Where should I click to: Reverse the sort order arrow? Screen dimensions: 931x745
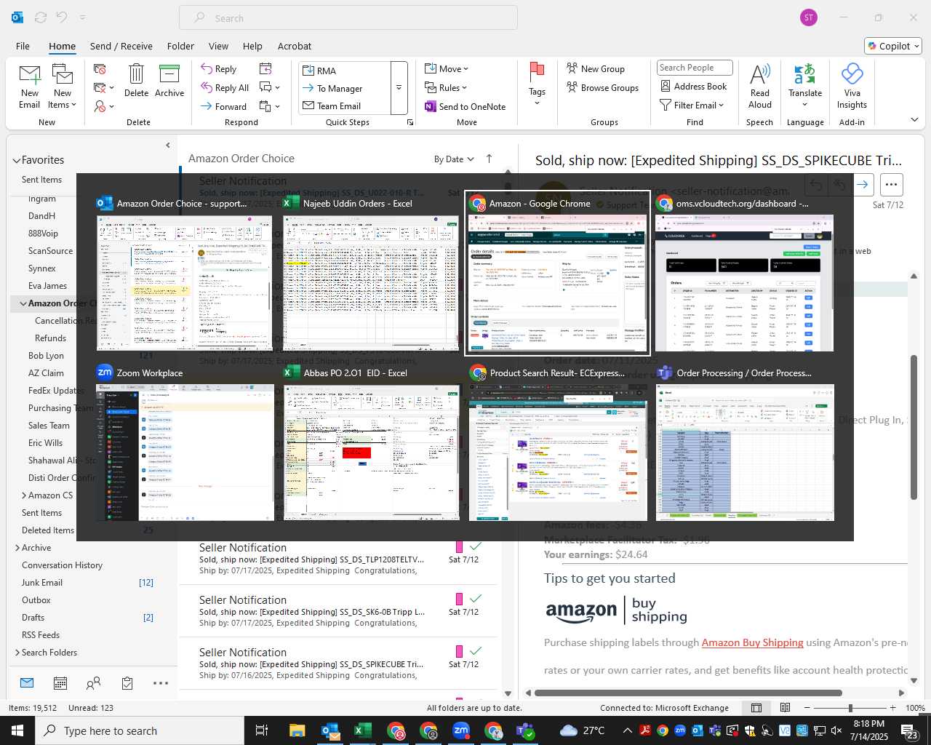pyautogui.click(x=489, y=159)
